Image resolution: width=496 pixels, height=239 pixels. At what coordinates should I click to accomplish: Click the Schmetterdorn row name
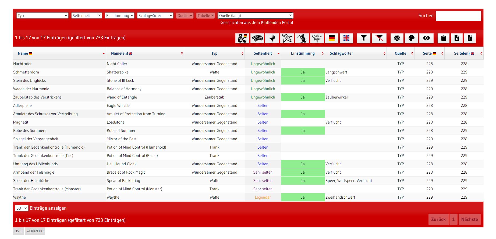tap(26, 72)
